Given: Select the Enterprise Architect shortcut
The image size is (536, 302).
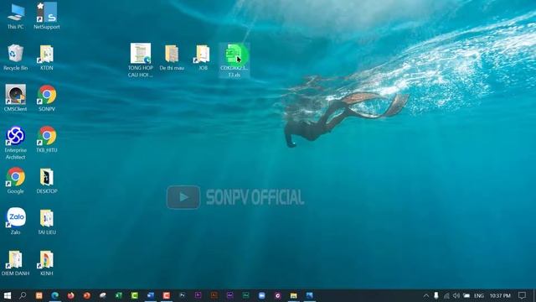Looking at the screenshot, I should tap(16, 143).
